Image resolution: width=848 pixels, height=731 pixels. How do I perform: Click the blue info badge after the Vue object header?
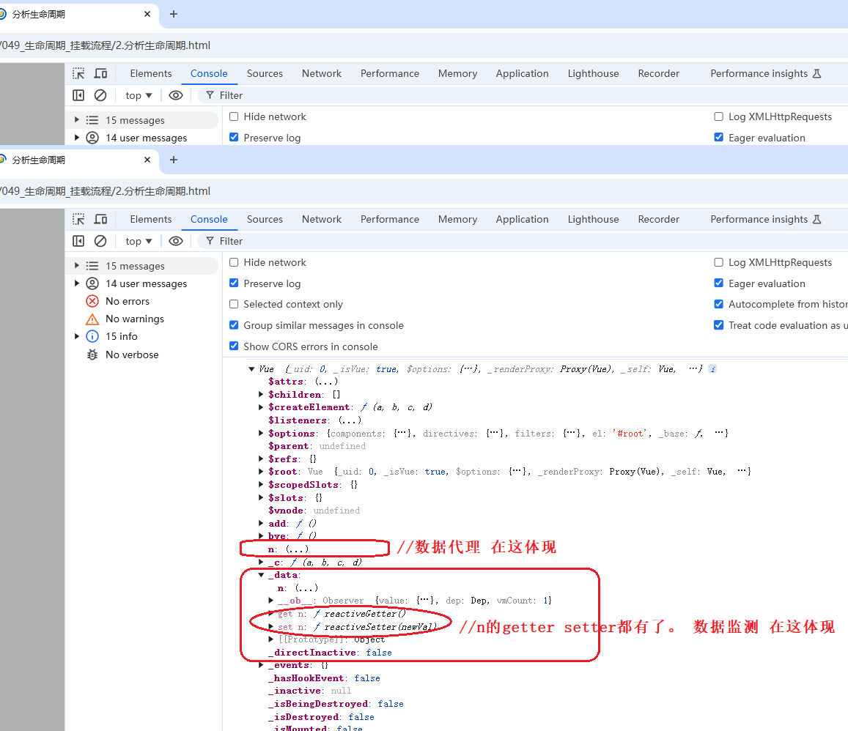coord(712,369)
